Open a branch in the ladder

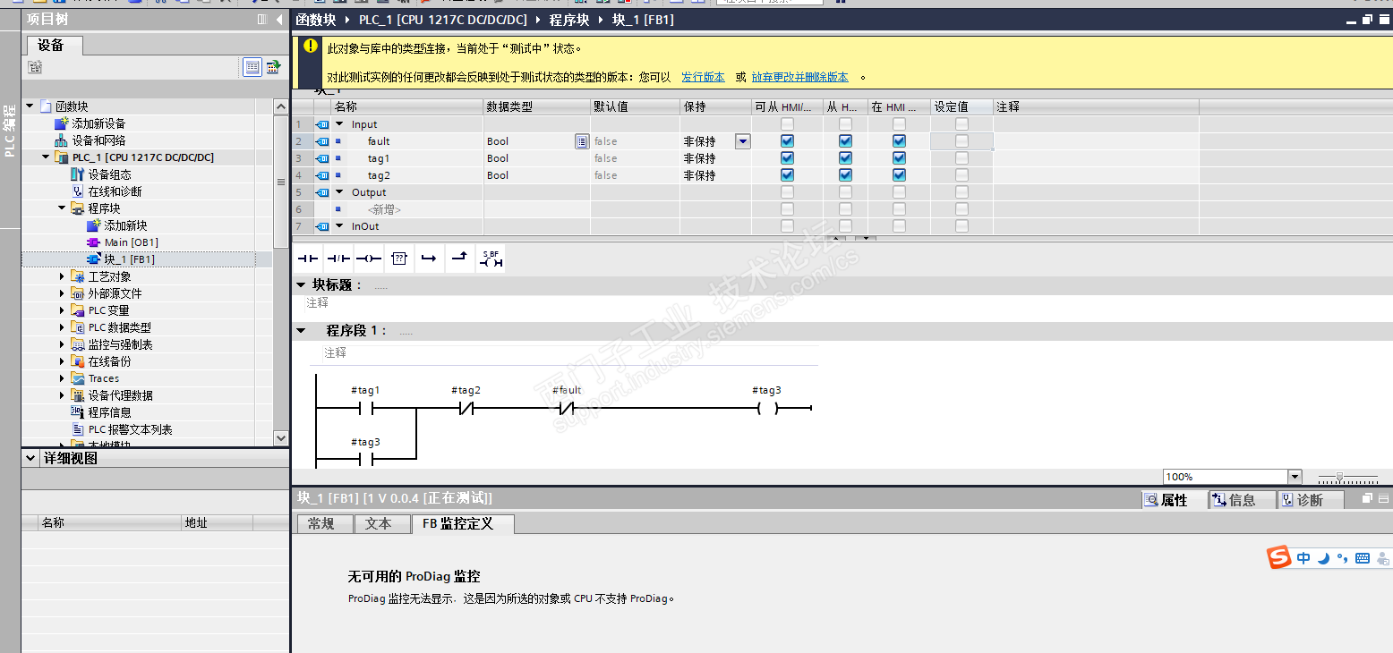(x=429, y=259)
